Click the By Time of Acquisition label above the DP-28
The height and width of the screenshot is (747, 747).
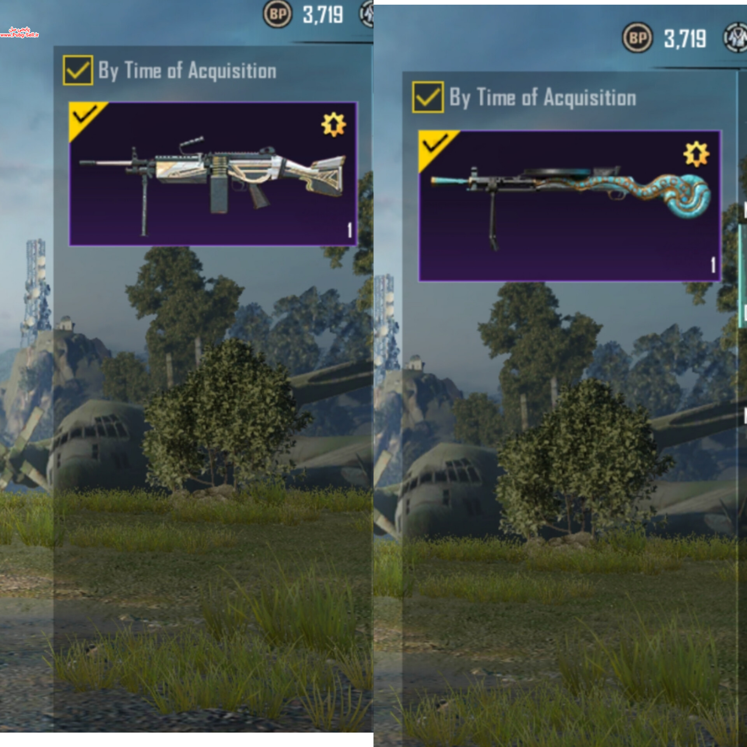[543, 97]
